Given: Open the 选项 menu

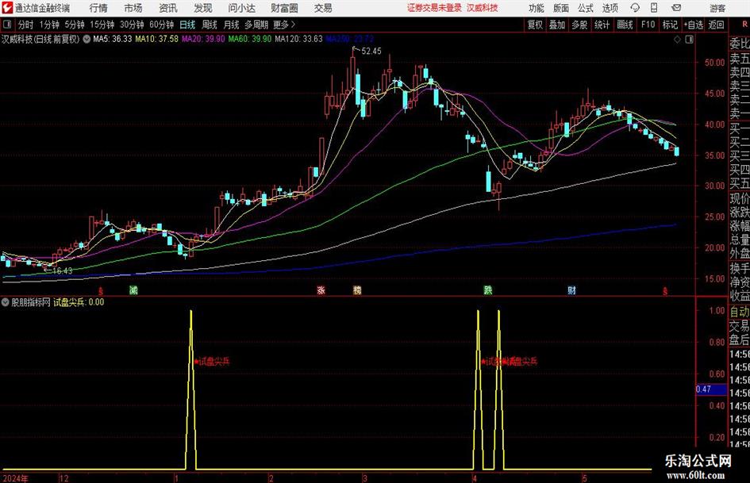Looking at the screenshot, I should tap(610, 8).
